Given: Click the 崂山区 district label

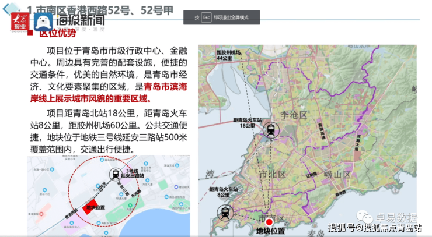Looking at the screenshot, I should pyautogui.click(x=337, y=174).
